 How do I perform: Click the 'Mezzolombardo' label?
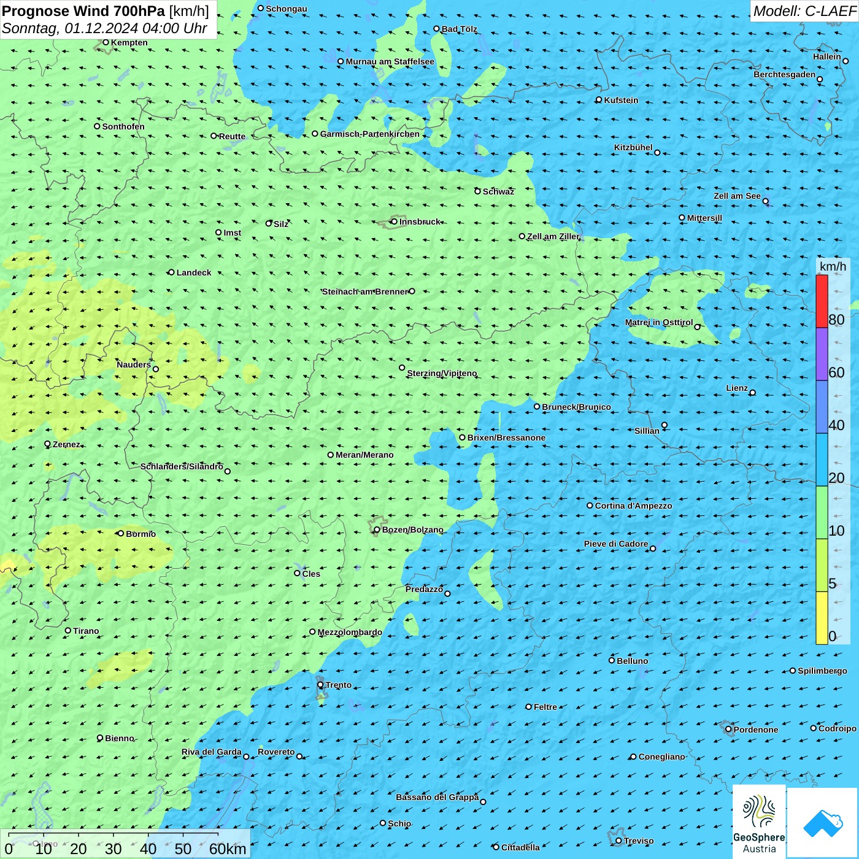[350, 632]
